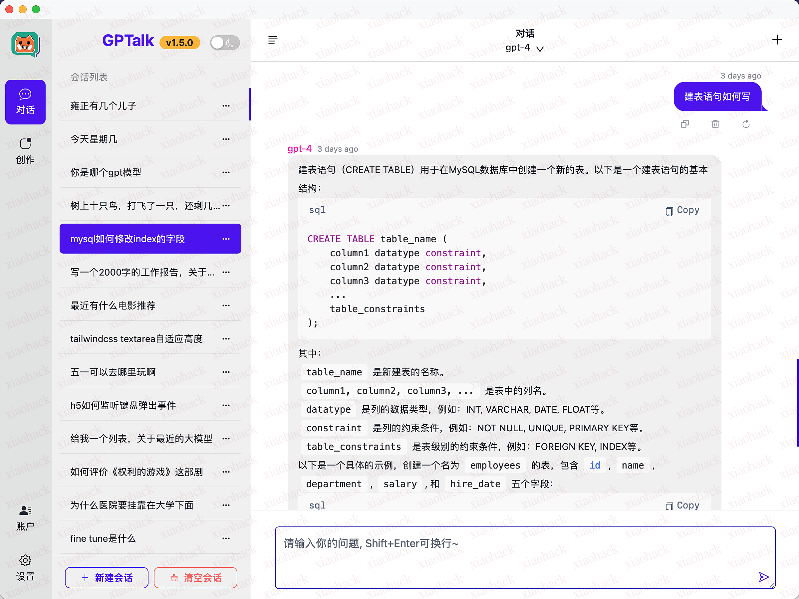Open options menu for tailwindcss textarea自适应高度
The width and height of the screenshot is (799, 599).
coord(226,339)
